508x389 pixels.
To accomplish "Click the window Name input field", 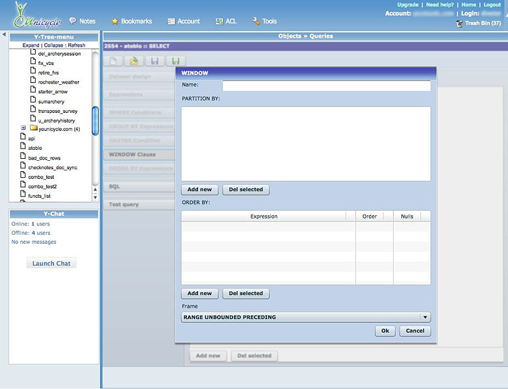I will click(x=326, y=86).
